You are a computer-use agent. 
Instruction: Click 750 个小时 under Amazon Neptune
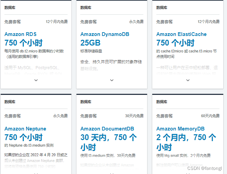(24, 137)
